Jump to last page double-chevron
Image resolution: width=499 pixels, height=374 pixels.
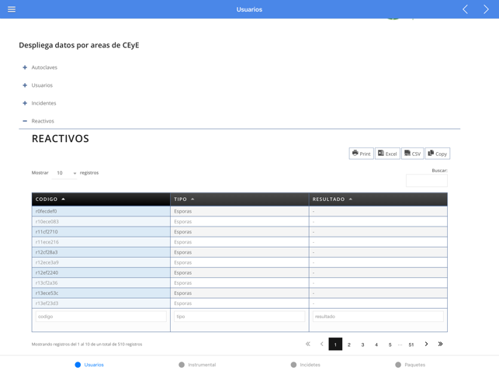[440, 344]
